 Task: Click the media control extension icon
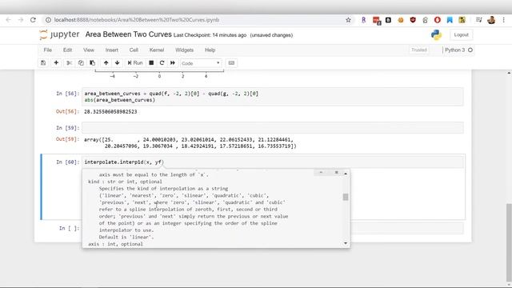(x=478, y=20)
